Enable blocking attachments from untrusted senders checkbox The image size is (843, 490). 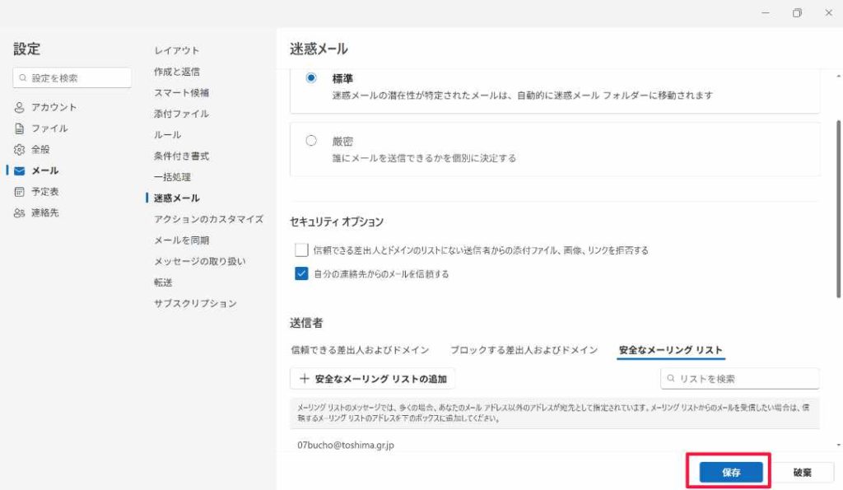click(301, 250)
